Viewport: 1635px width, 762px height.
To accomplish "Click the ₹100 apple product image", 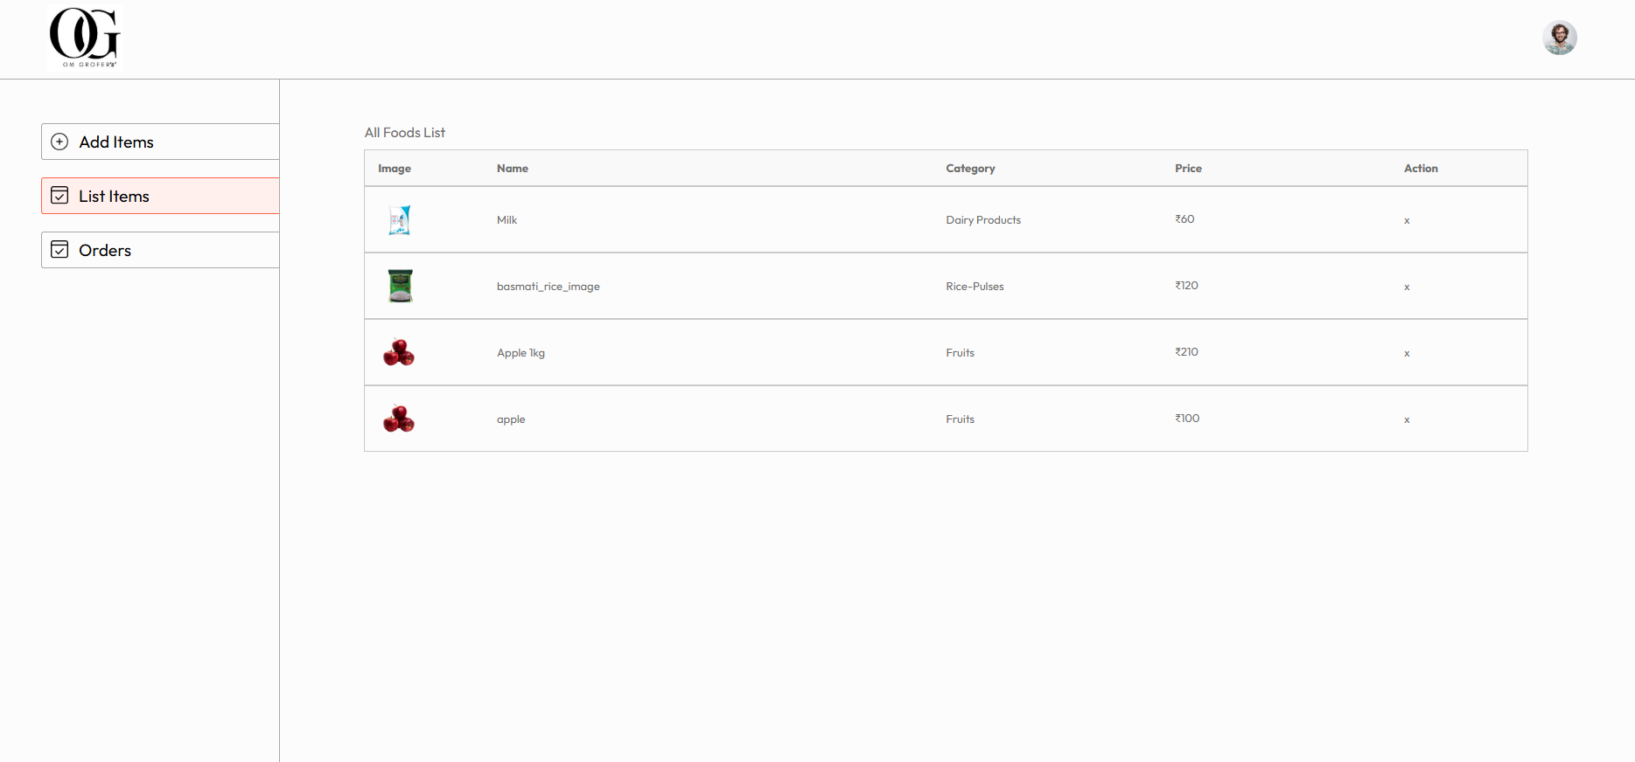I will [399, 419].
